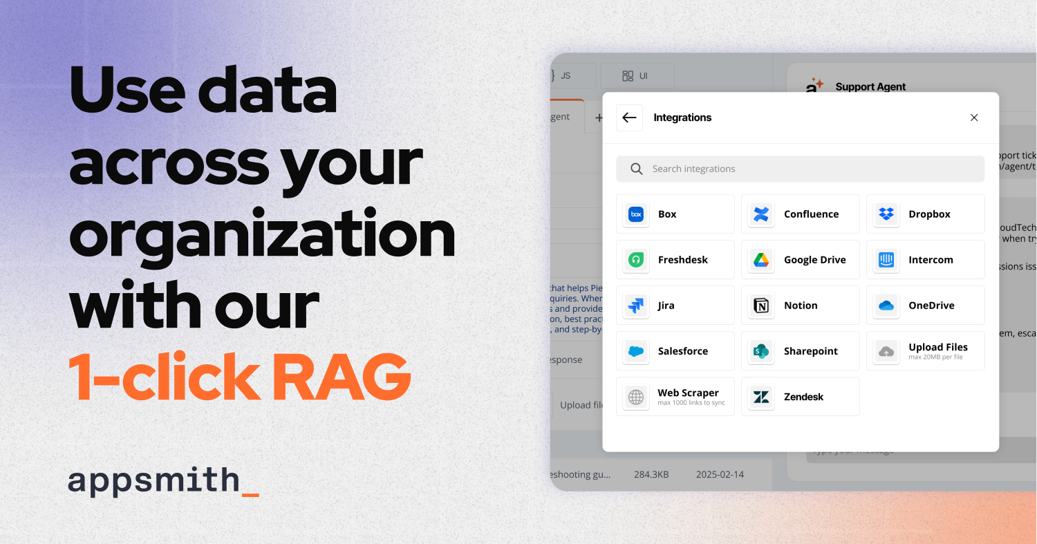This screenshot has height=544, width=1037.
Task: Click the Freshdesk headset icon
Action: point(636,260)
